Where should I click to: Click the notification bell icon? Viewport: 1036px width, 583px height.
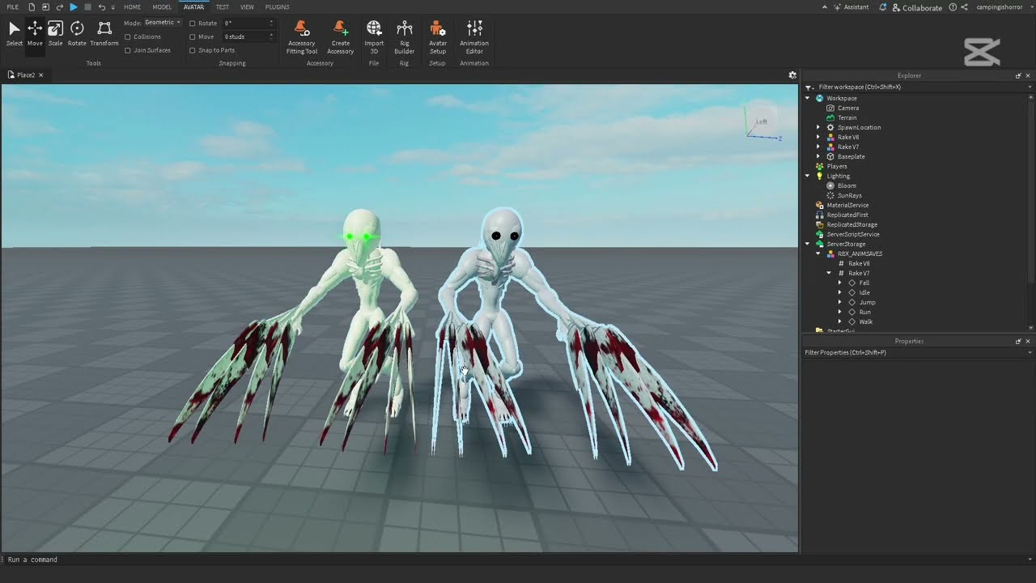coord(884,7)
